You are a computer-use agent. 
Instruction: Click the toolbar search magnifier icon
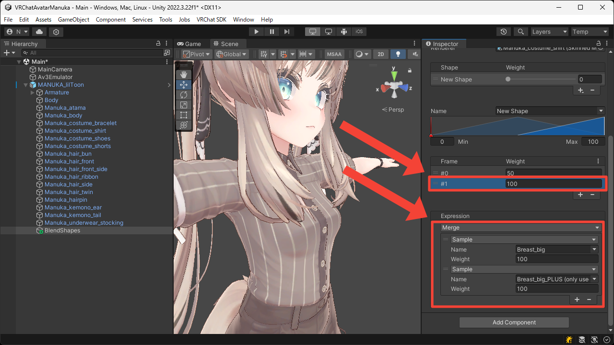(x=520, y=32)
